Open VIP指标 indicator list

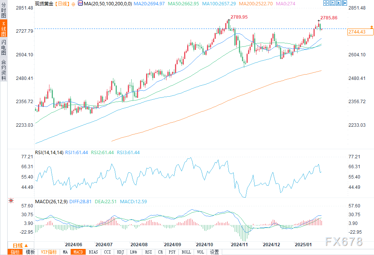click(x=49, y=252)
